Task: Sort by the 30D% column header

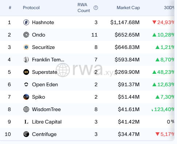Action: pos(169,8)
